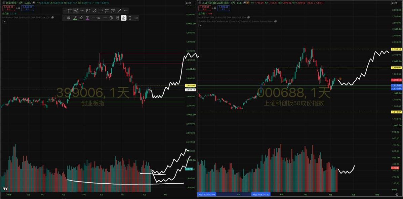Click left chart price label 3,642.06

(x=190, y=85)
